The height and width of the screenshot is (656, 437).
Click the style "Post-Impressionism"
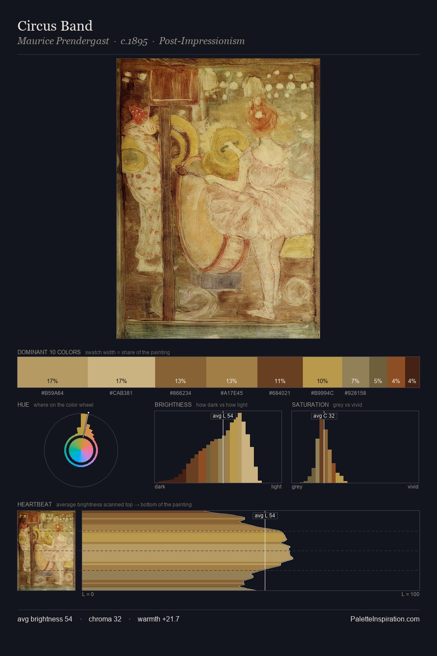(x=202, y=41)
